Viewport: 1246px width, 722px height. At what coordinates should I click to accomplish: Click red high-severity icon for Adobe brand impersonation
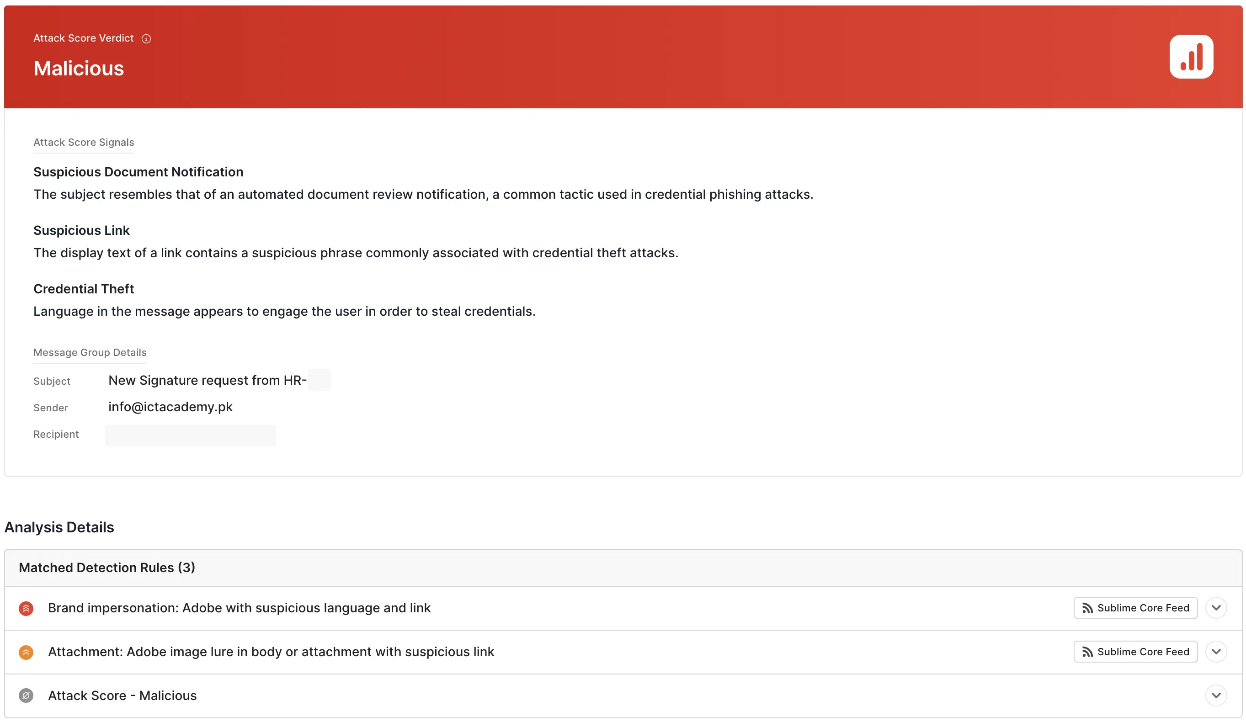(x=26, y=608)
